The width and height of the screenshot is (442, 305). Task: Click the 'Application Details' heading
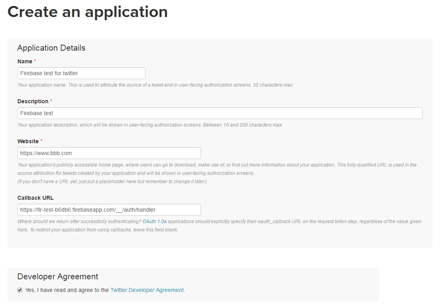coord(51,48)
